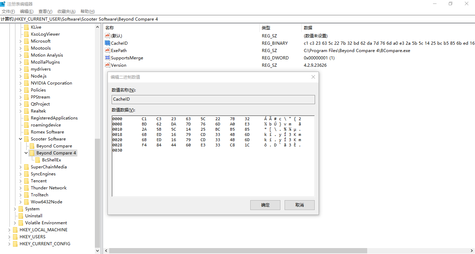This screenshot has width=475, height=254.
Task: Click the BcShellEx folder icon
Action: point(38,160)
